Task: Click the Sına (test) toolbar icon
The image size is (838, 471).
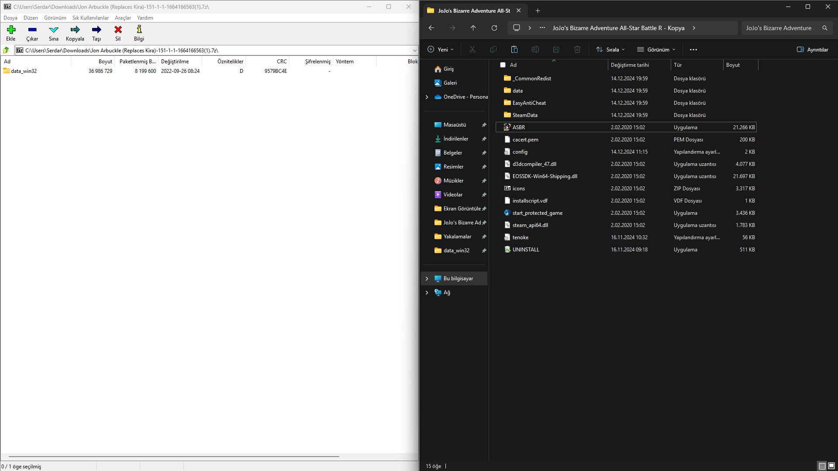Action: (x=54, y=30)
